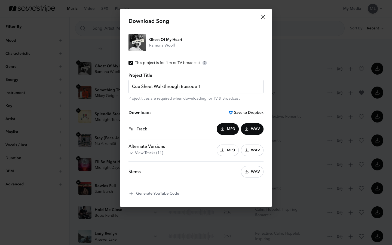Image resolution: width=392 pixels, height=245 pixels.
Task: Download Stems as WAV
Action: 252,172
